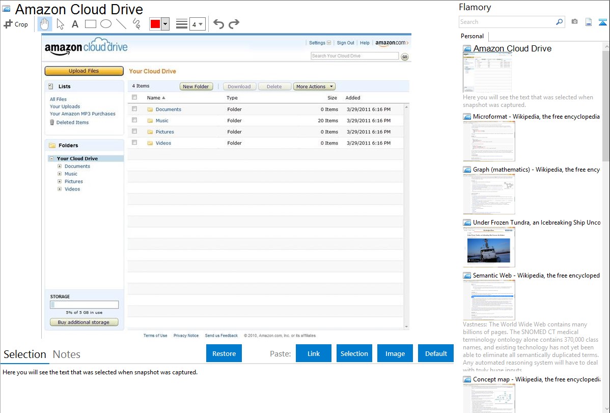Click the magnifier icon in Flamory search
The height and width of the screenshot is (413, 610).
560,22
